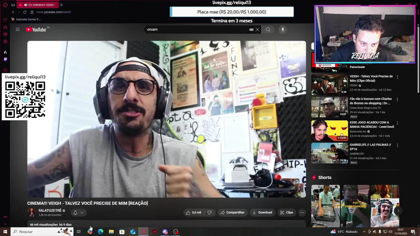Open more actions menu beside Clipe

(302, 212)
